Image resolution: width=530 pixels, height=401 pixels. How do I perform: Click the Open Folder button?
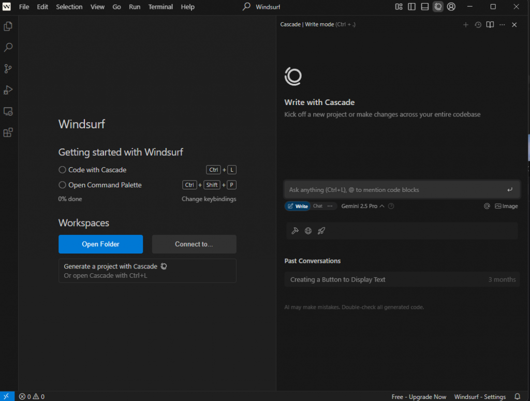click(x=100, y=244)
